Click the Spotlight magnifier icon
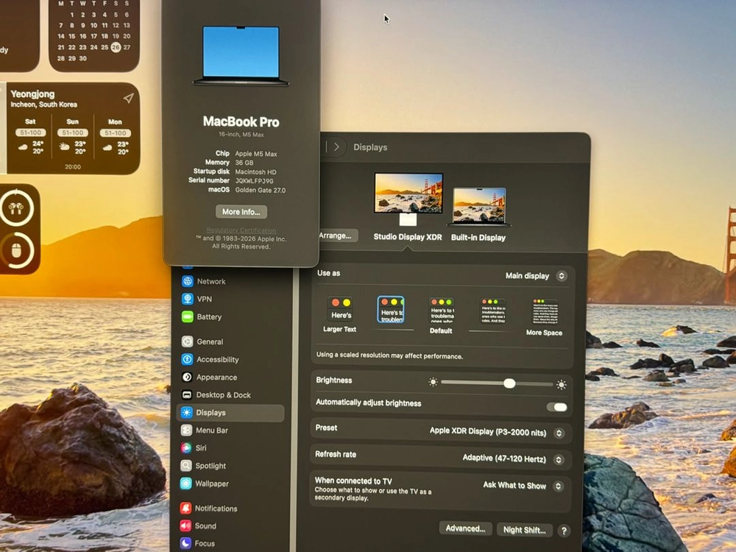 (186, 466)
